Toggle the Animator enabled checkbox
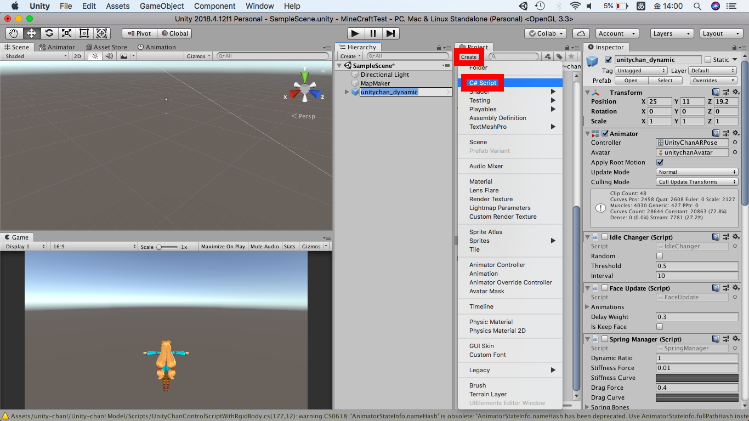 (605, 133)
